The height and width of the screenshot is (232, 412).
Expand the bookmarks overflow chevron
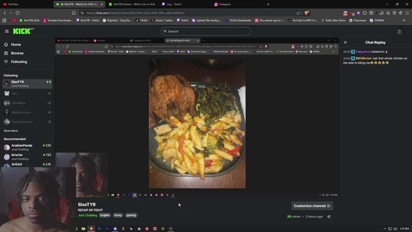point(404,20)
